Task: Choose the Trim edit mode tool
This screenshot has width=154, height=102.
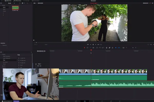Action: [88, 48]
